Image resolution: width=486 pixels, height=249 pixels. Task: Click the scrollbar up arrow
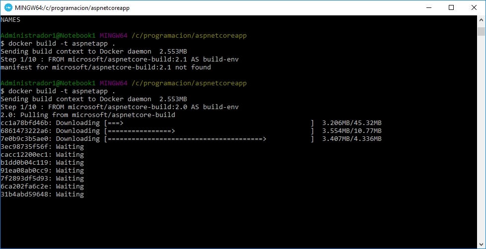[x=481, y=21]
